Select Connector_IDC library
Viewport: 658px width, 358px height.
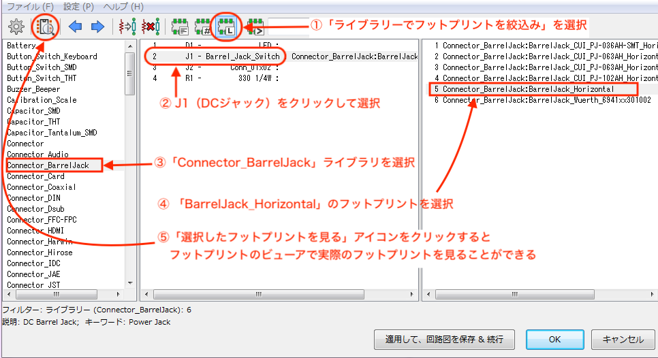coord(33,263)
